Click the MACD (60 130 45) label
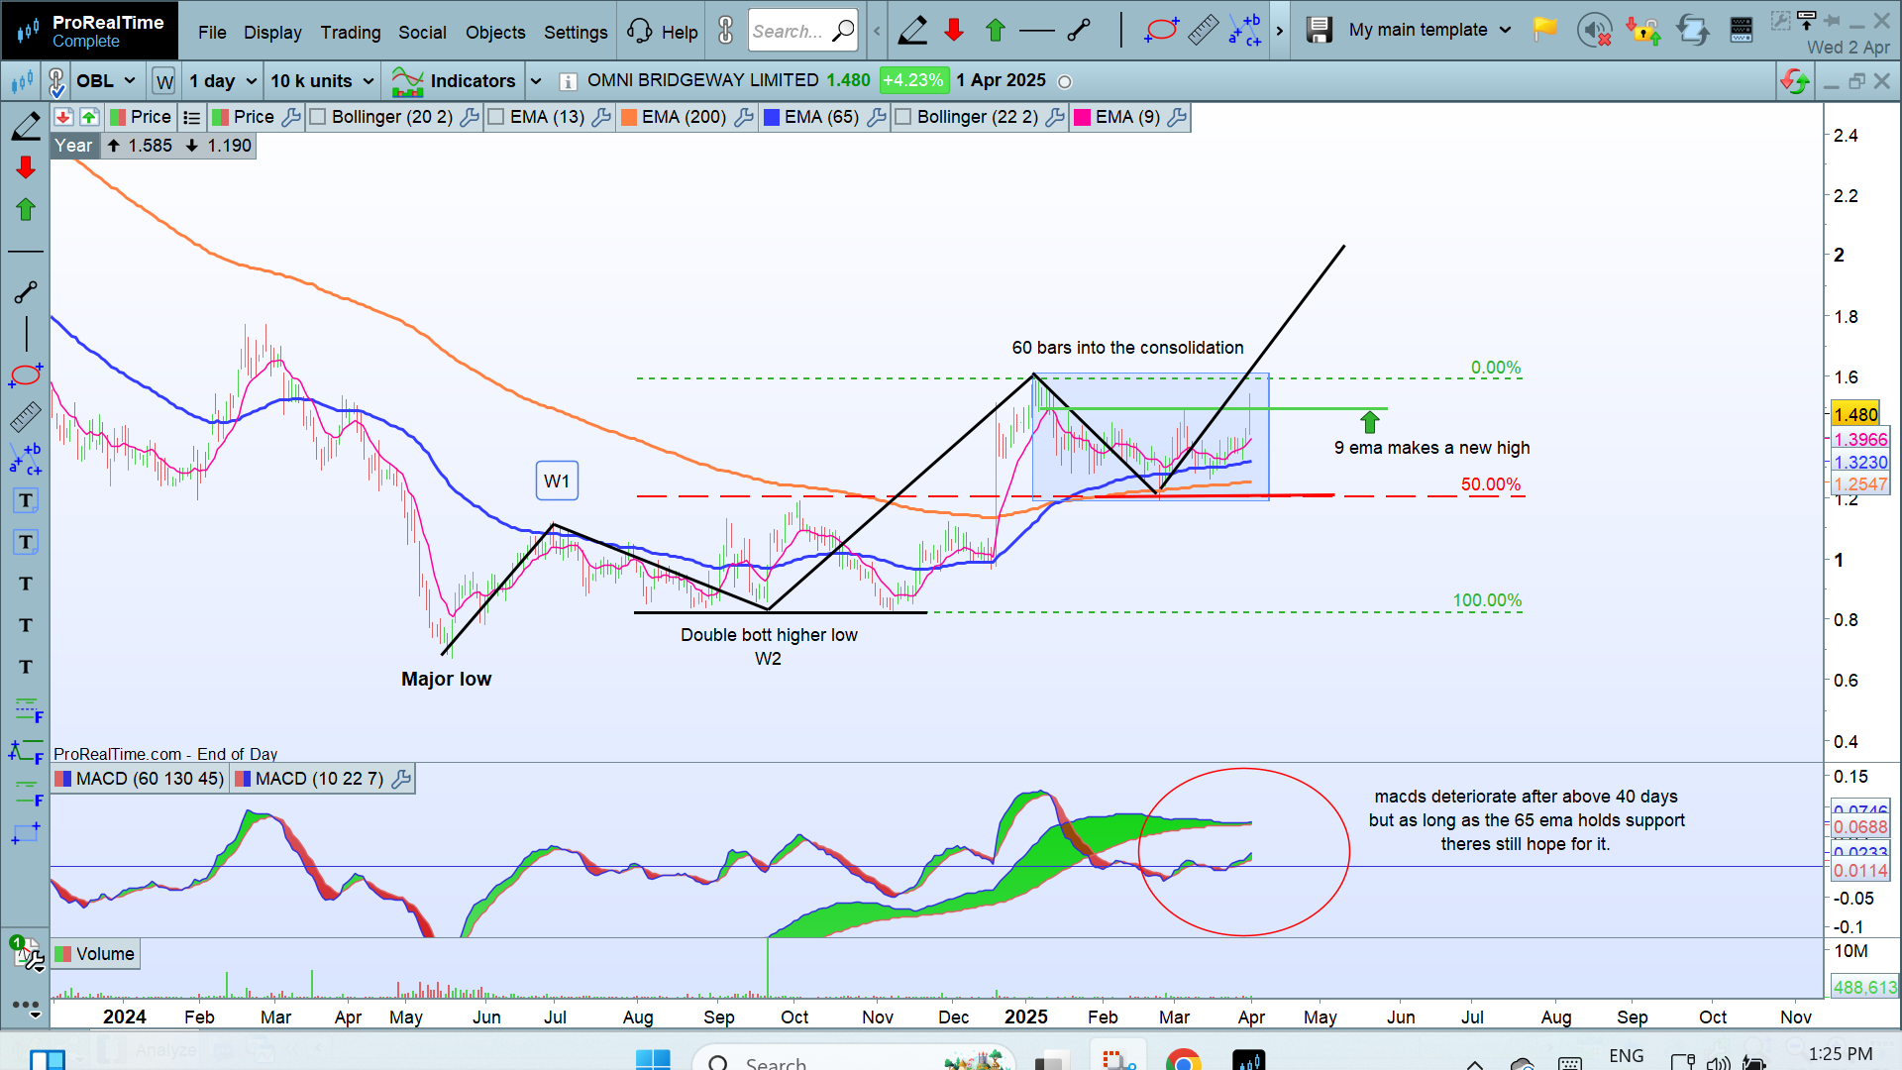 point(141,779)
